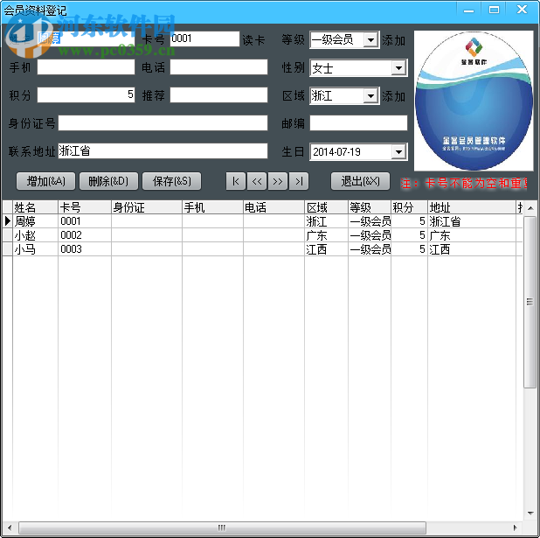
Task: Click the vertical scrollbar thumb
Action: coord(530,302)
